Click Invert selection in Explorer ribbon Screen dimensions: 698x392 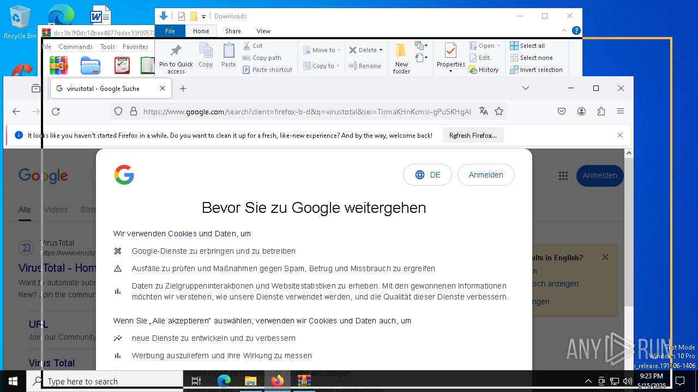click(536, 70)
